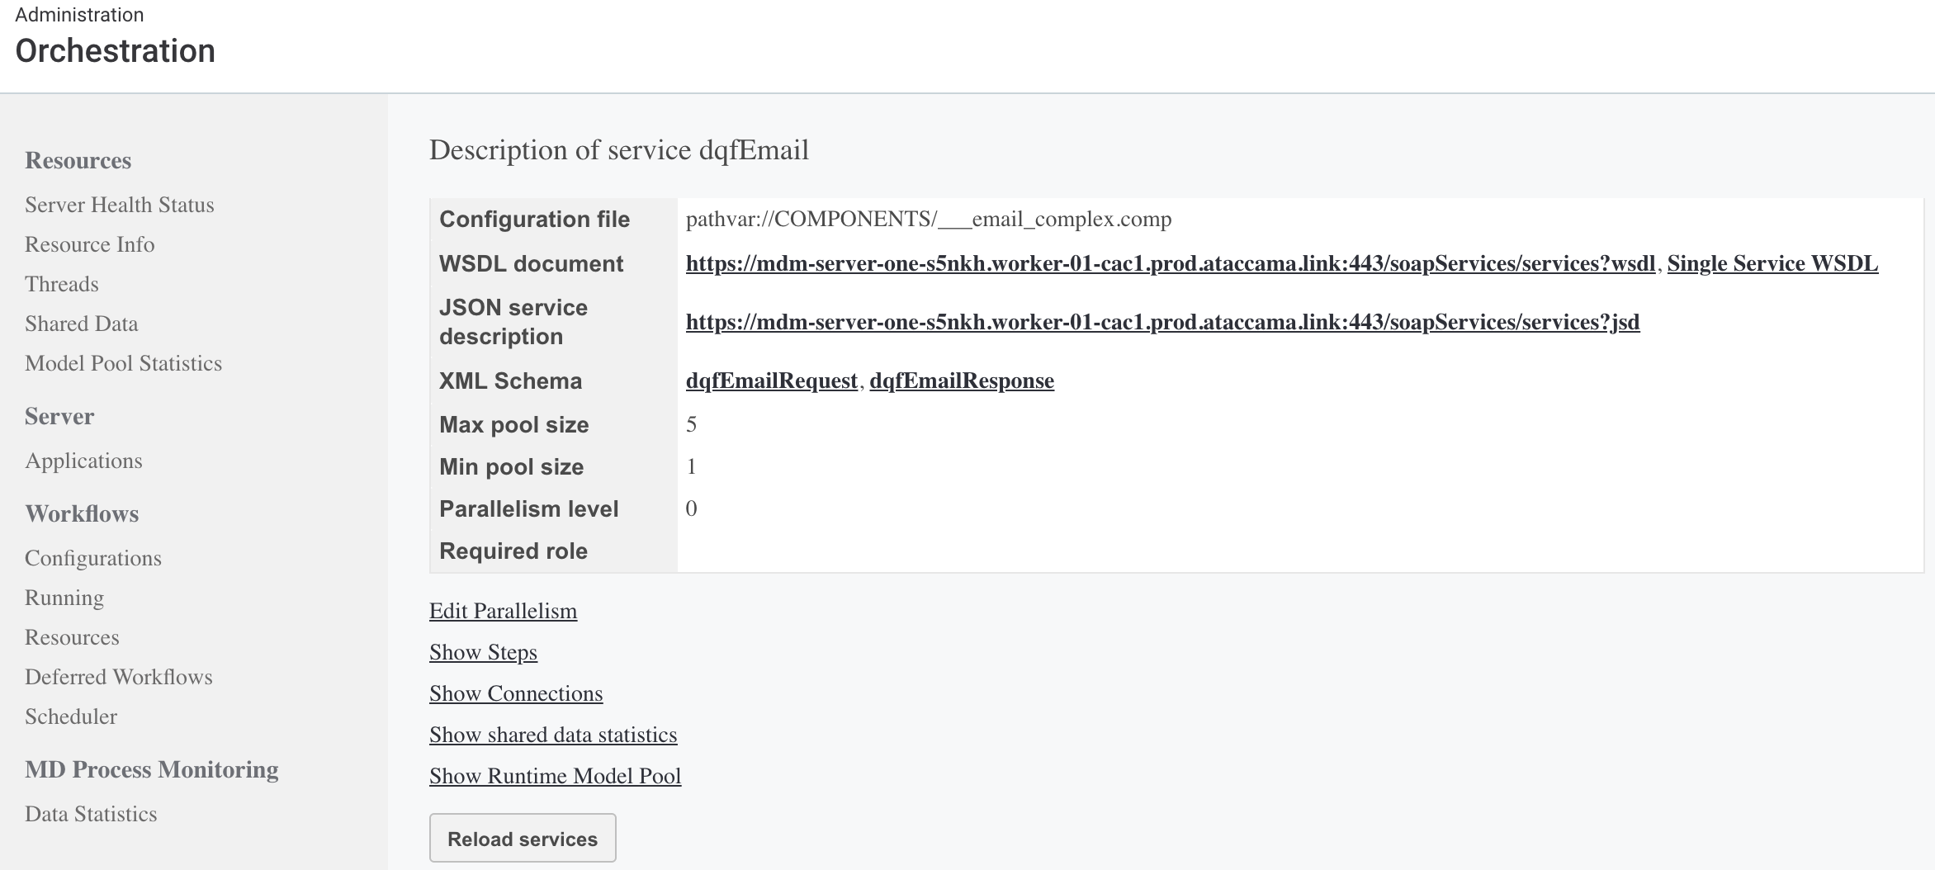Screen dimensions: 1935x870
Task: Open the Threads page
Action: [61, 284]
